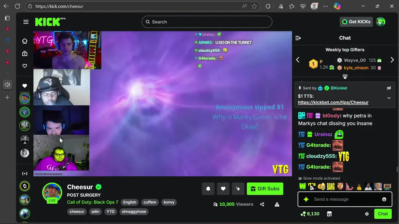Open the Kick shop store icon

point(329,214)
